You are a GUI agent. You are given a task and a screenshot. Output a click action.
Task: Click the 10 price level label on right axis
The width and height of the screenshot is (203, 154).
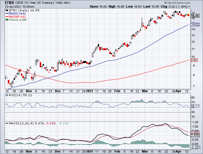[x=193, y=57]
